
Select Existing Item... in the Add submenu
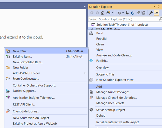pyautogui.click(x=46, y=56)
